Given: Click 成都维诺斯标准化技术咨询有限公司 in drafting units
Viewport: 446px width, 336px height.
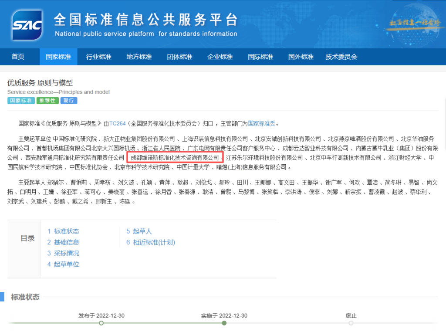Looking at the screenshot, I should [x=175, y=158].
